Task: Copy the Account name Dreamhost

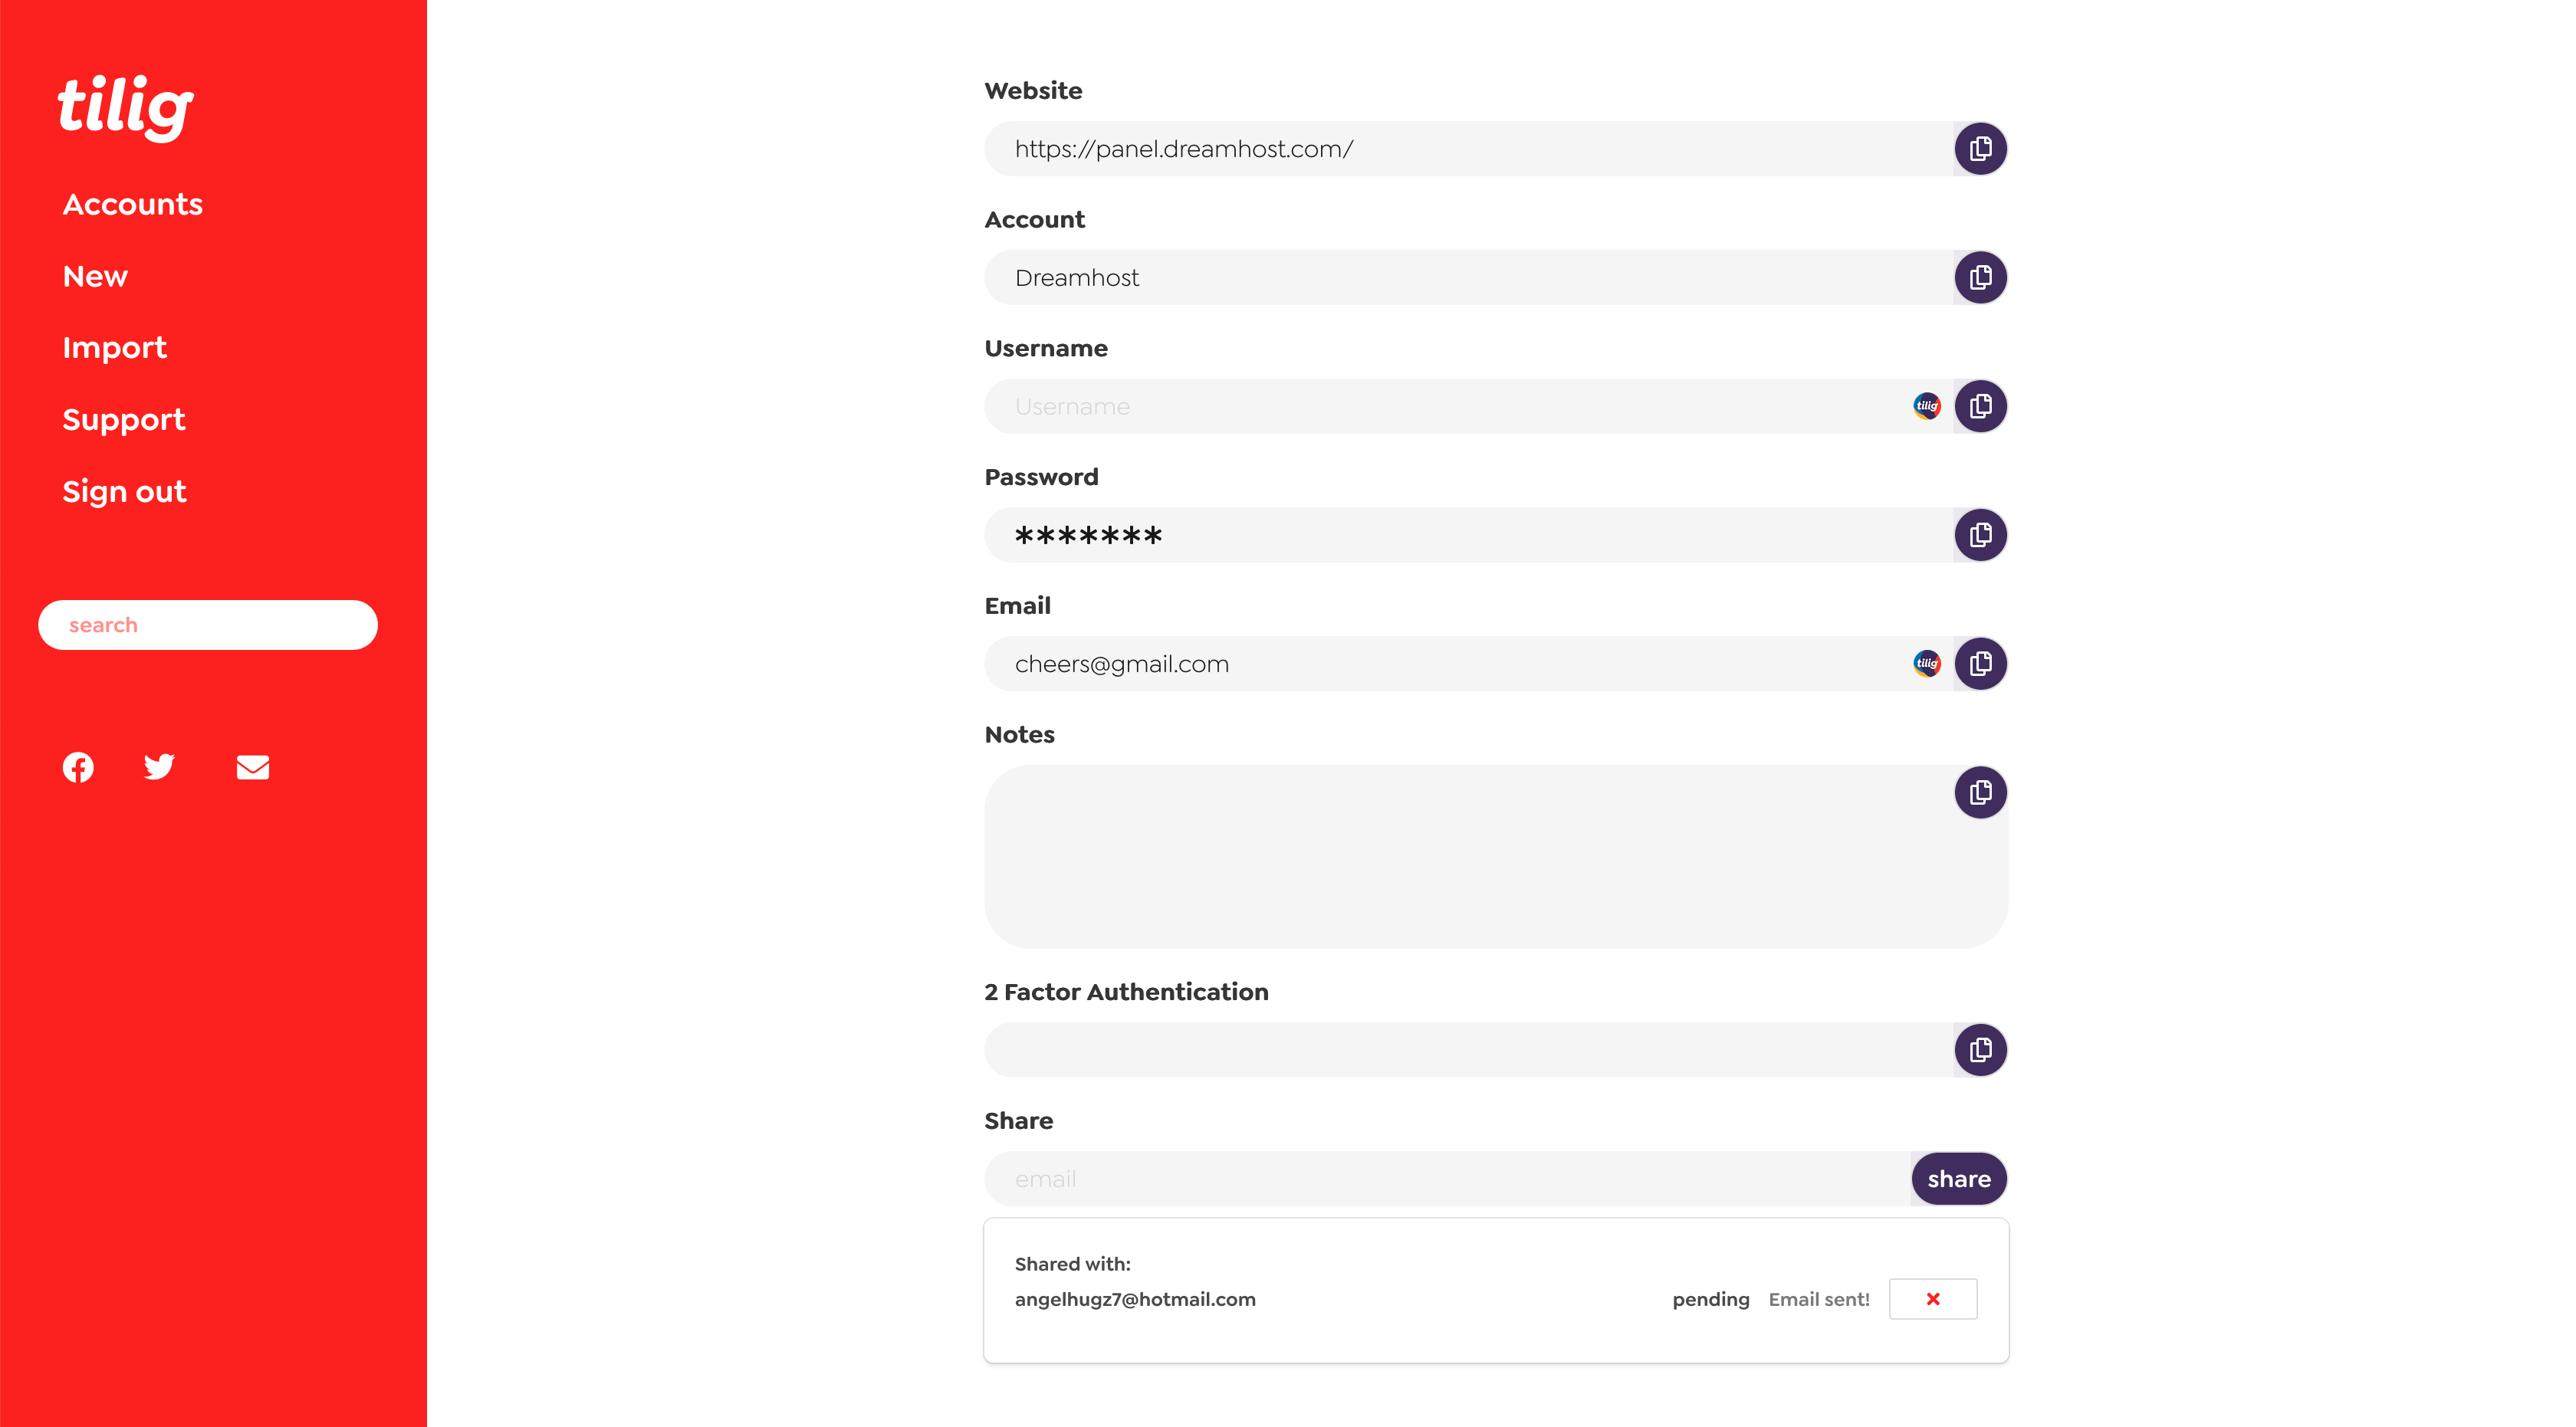Action: pos(1980,277)
